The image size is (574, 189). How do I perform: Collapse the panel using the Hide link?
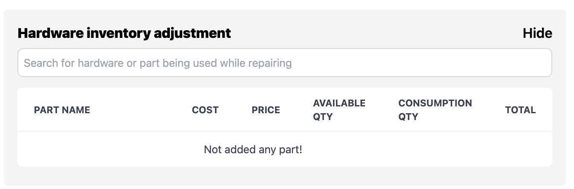tap(537, 33)
